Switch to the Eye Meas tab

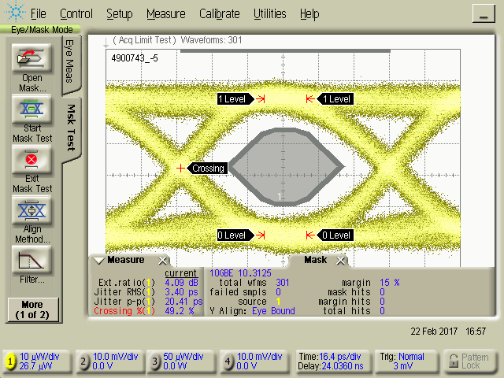(x=69, y=60)
